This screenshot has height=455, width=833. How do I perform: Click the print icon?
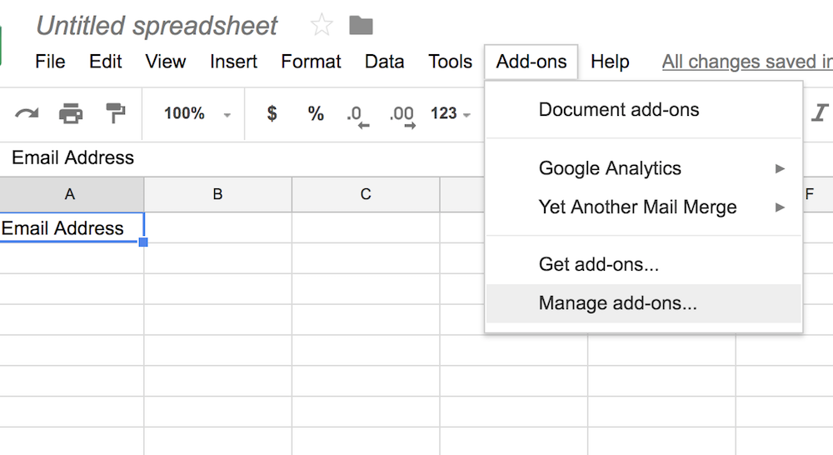(x=71, y=113)
